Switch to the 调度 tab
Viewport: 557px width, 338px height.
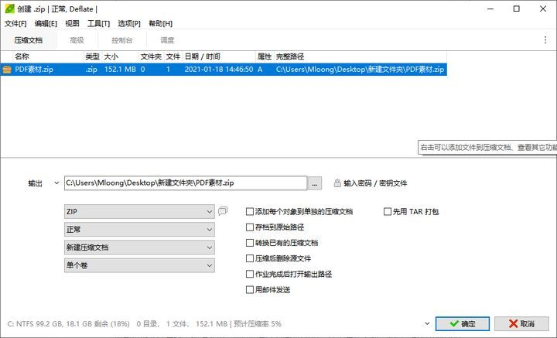point(167,40)
